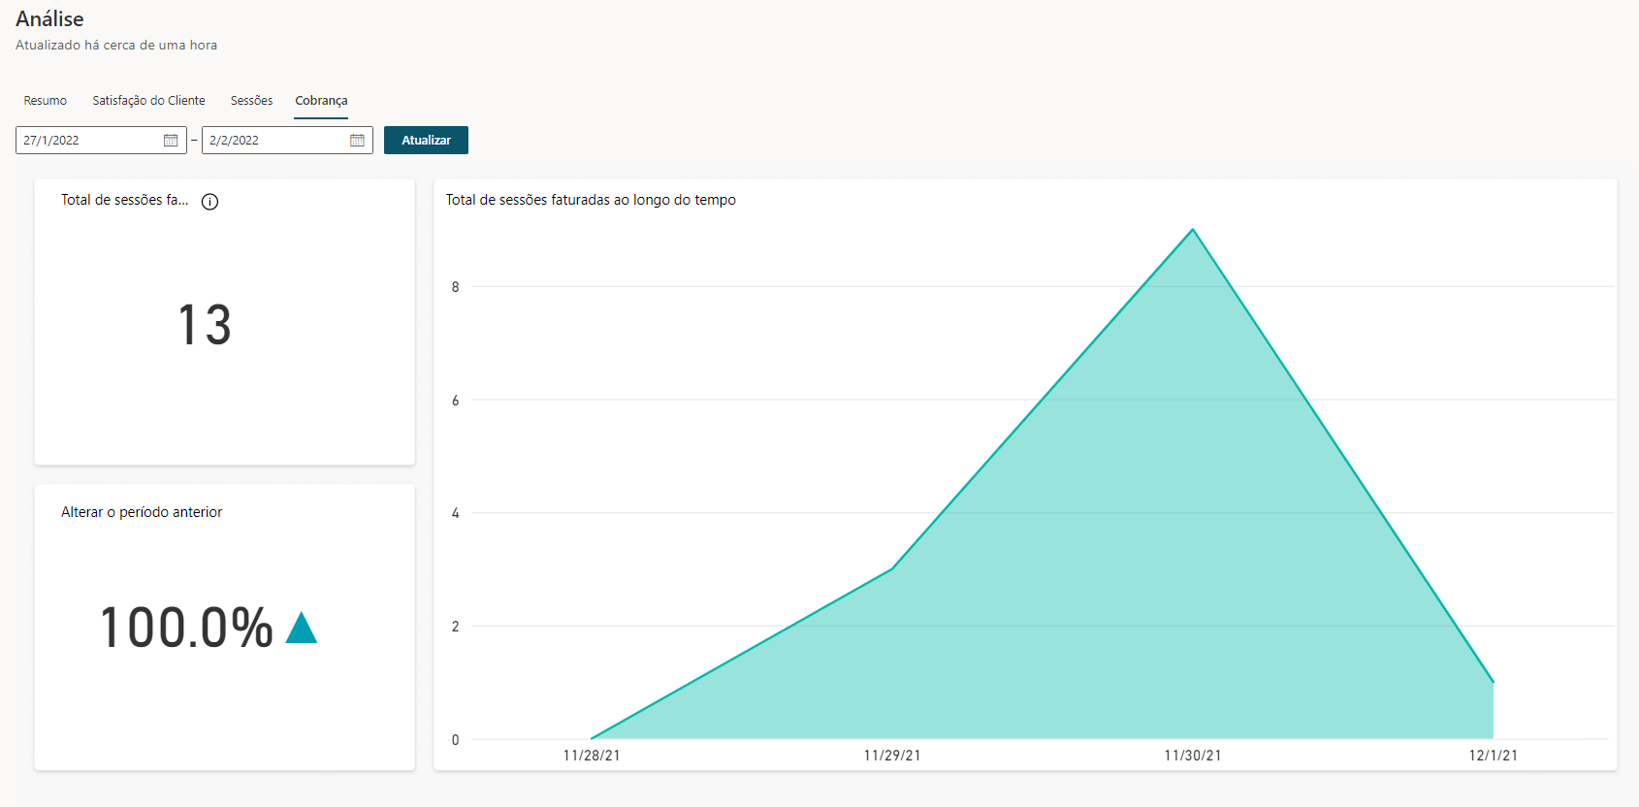The image size is (1639, 807).
Task: Open the Satisfação do Cliente tab
Action: coord(148,101)
